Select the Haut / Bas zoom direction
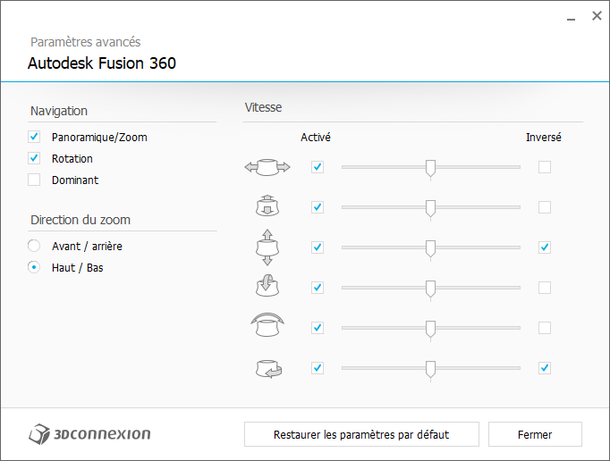 [34, 267]
